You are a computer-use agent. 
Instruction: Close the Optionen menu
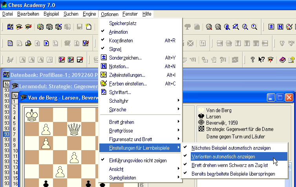pyautogui.click(x=110, y=14)
